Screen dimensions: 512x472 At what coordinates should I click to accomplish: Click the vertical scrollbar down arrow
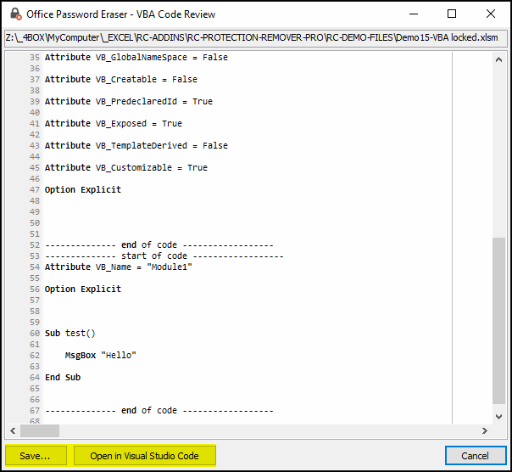498,416
